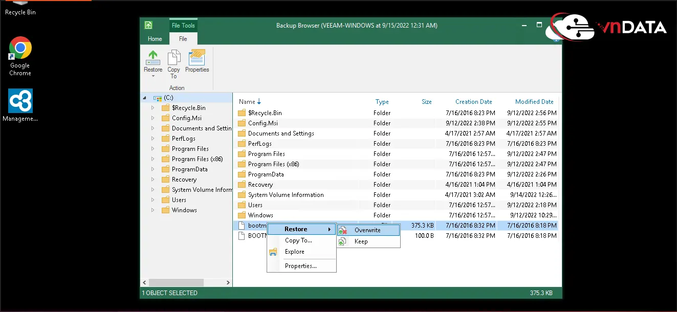The height and width of the screenshot is (312, 677).
Task: Collapse the (C:) drive tree node
Action: [144, 98]
